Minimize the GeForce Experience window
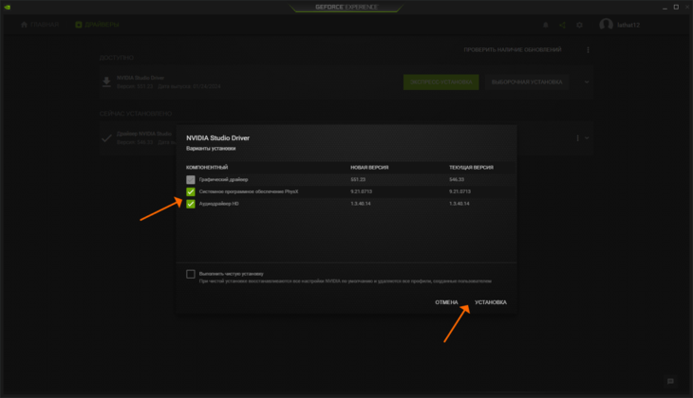Viewport: 693px width, 398px height. coord(665,7)
